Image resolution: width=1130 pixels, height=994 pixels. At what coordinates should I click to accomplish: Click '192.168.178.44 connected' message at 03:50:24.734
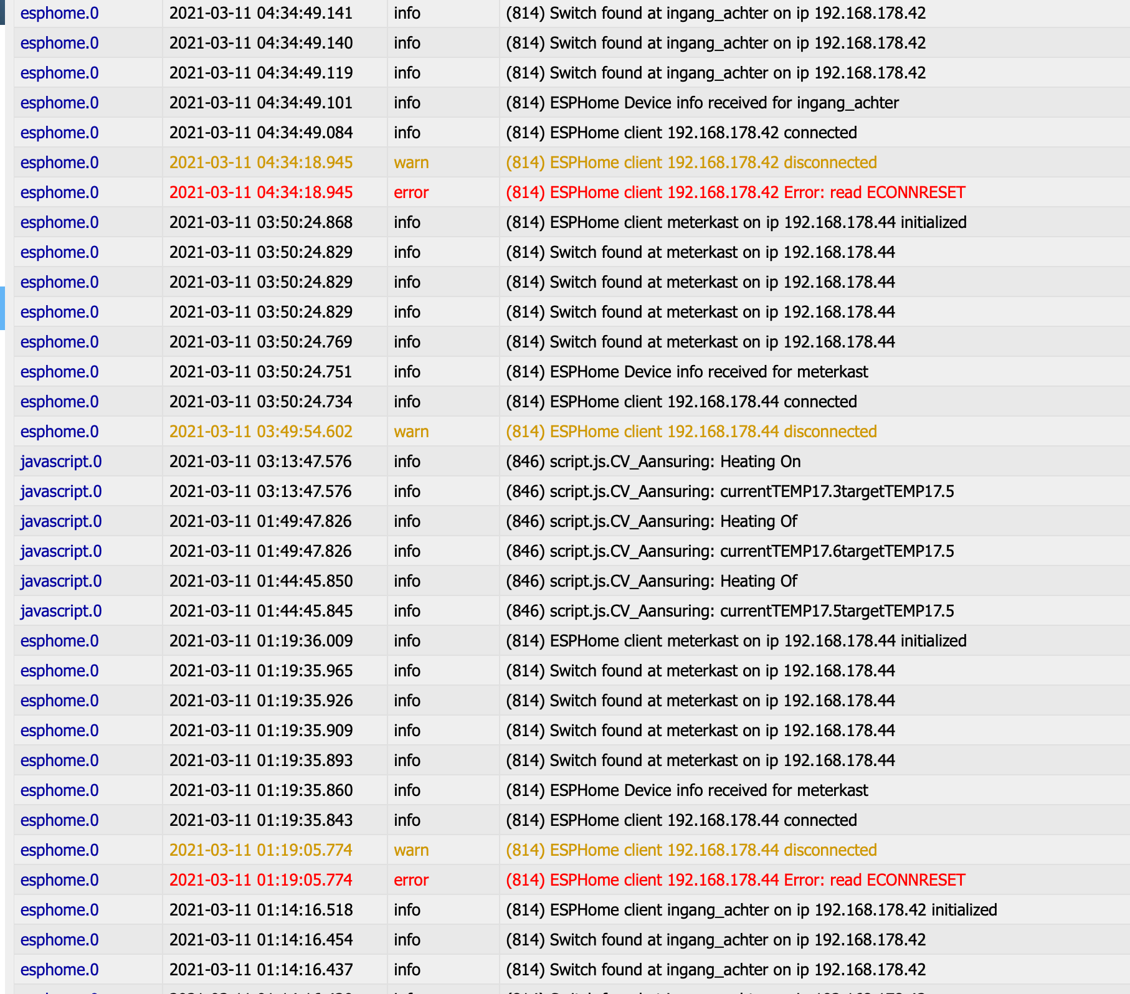(681, 402)
